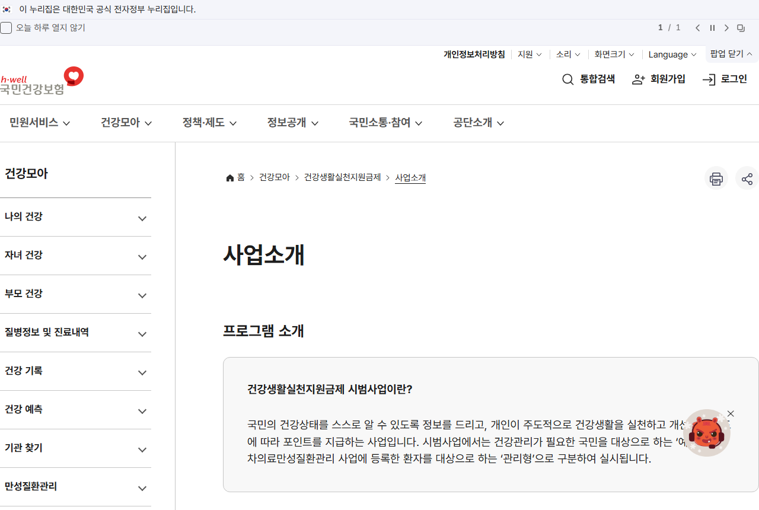
Task: Expand 질병정보 및 진료내역 sidebar section
Action: point(75,333)
